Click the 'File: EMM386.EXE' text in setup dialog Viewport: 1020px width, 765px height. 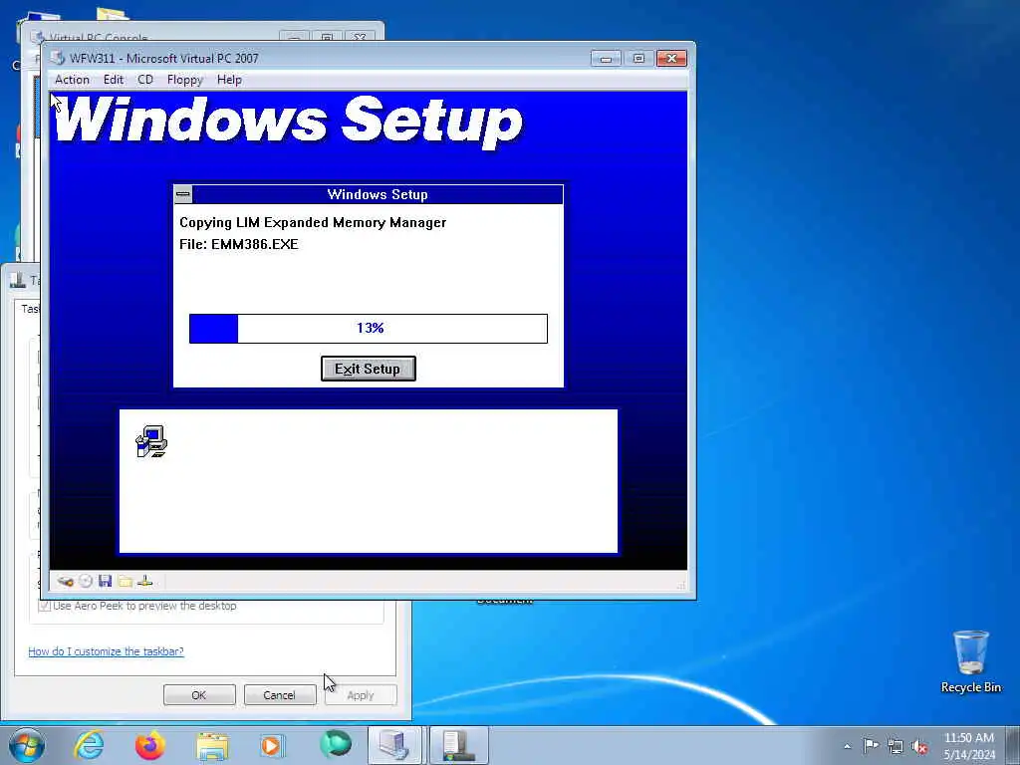coord(239,245)
